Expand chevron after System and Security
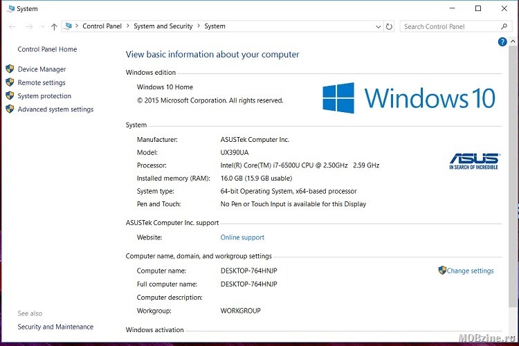519x346 pixels. [x=199, y=26]
